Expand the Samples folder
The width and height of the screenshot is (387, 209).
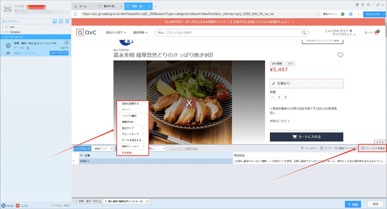click(3, 32)
